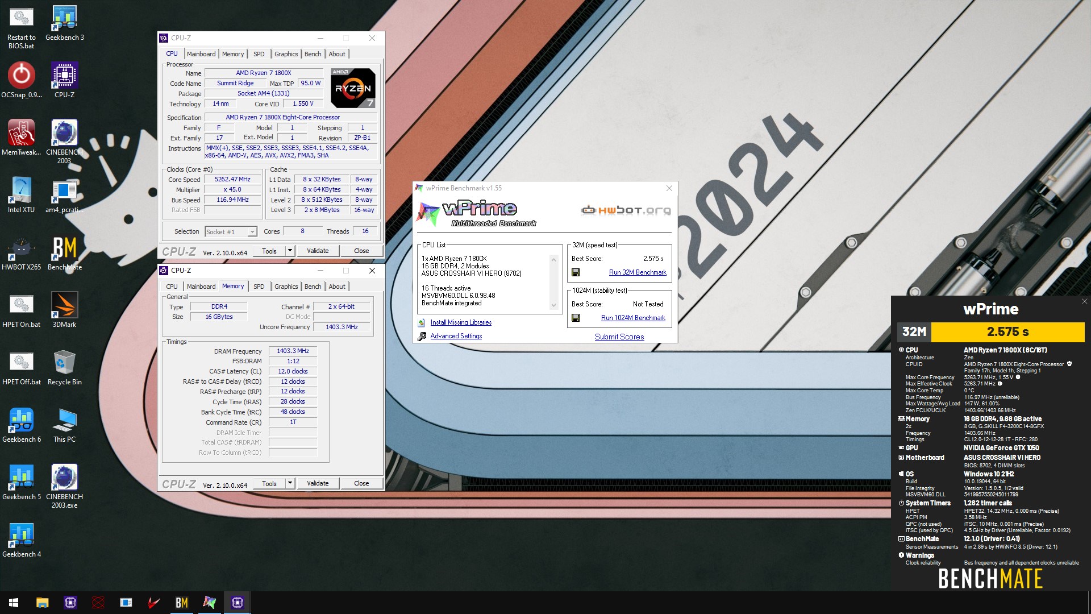Switch to Memory tab in top CPU-Z window
Image resolution: width=1091 pixels, height=614 pixels.
point(233,54)
